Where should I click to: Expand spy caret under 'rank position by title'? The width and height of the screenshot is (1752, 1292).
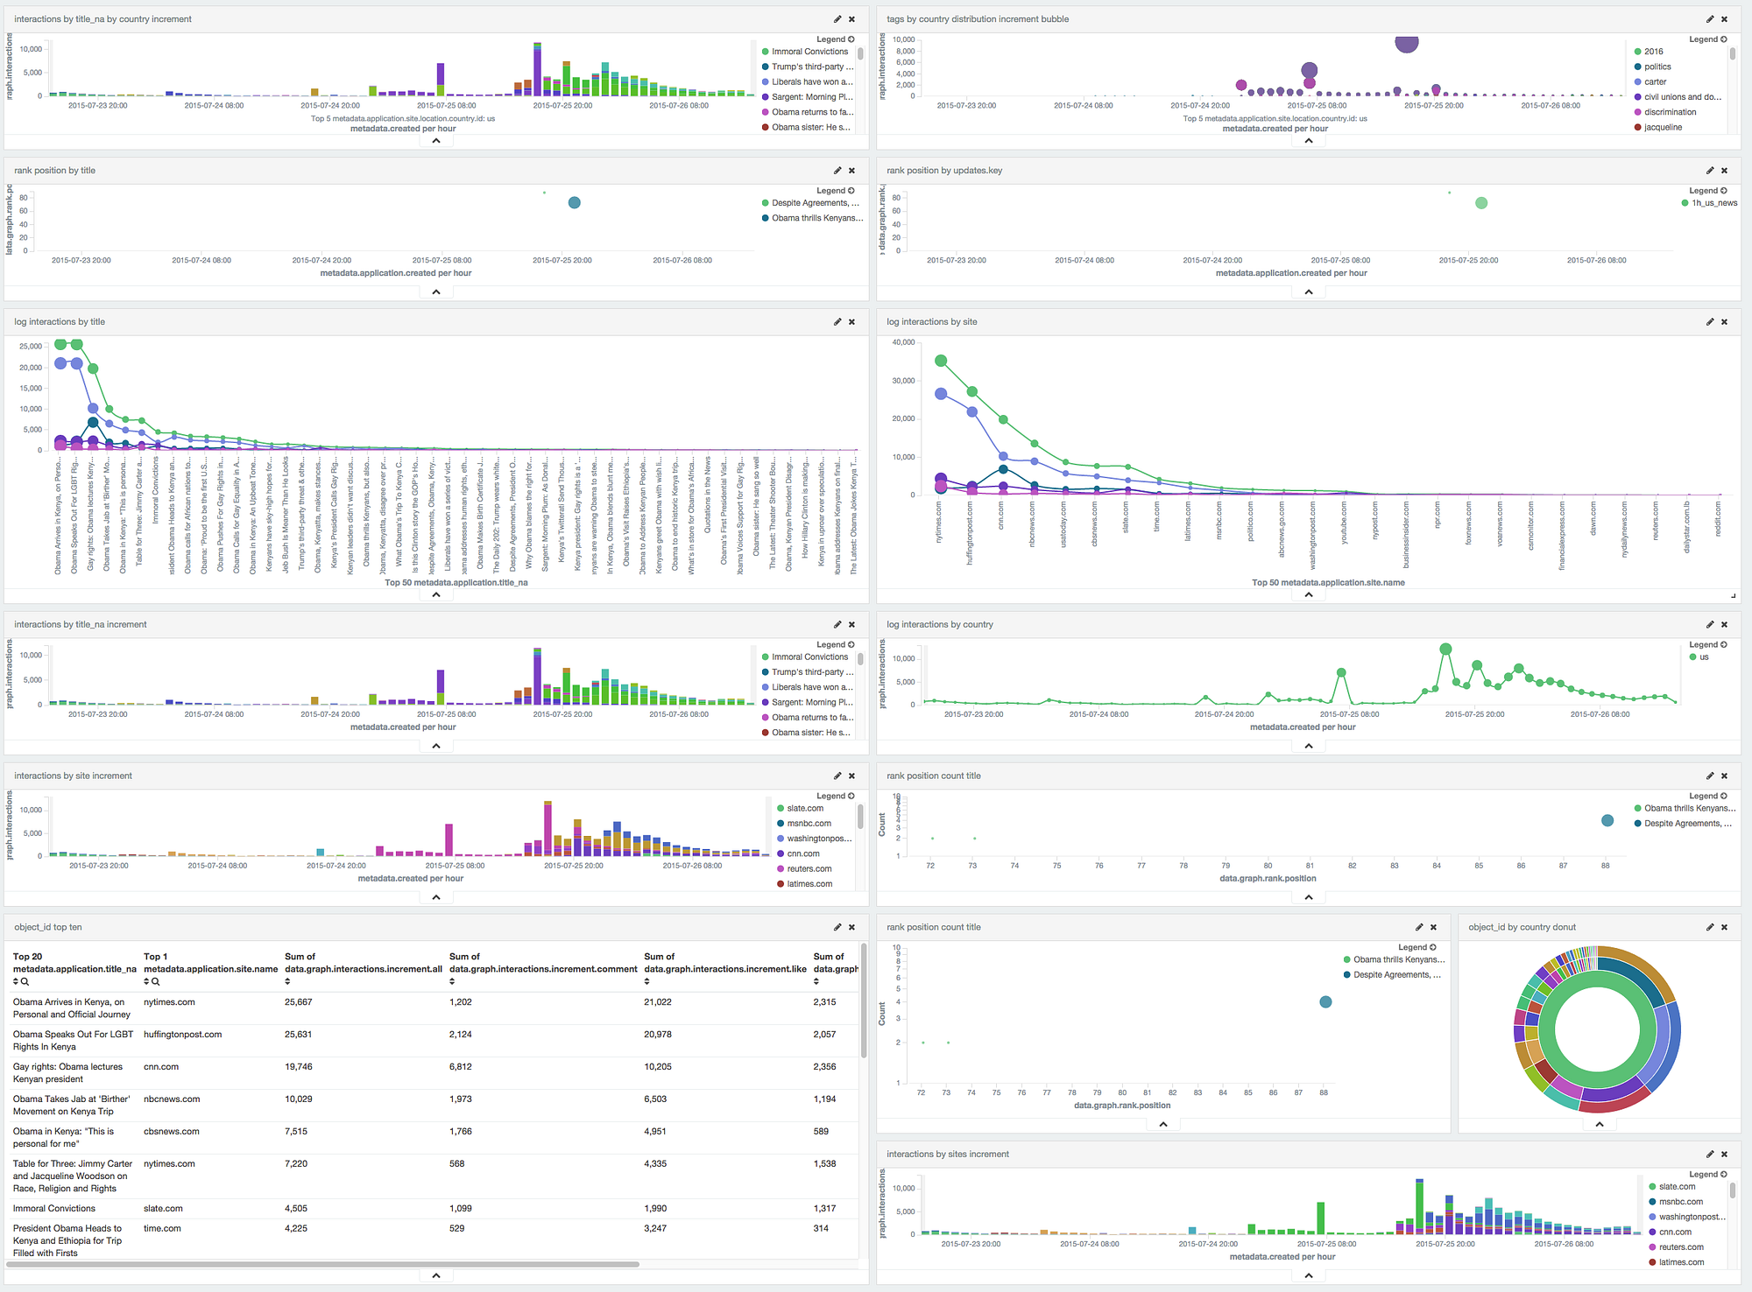coord(436,292)
